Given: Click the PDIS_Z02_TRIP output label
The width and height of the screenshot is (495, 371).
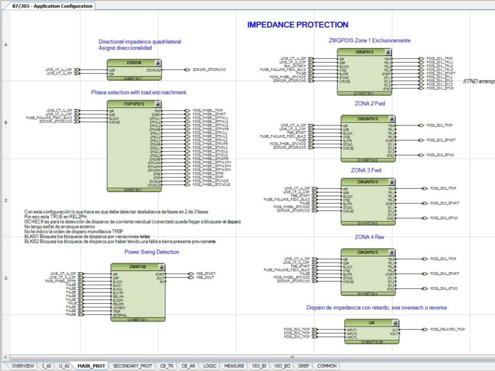Looking at the screenshot, I should (439, 125).
